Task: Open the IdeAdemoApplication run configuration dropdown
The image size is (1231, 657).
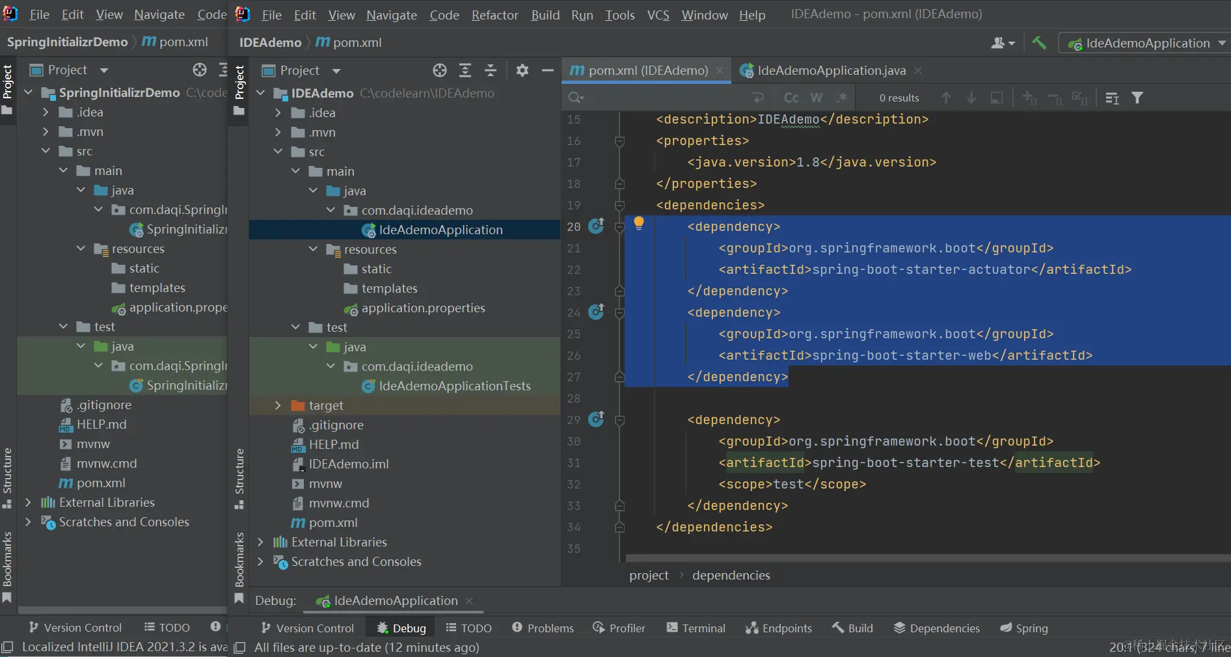Action: click(x=1146, y=43)
